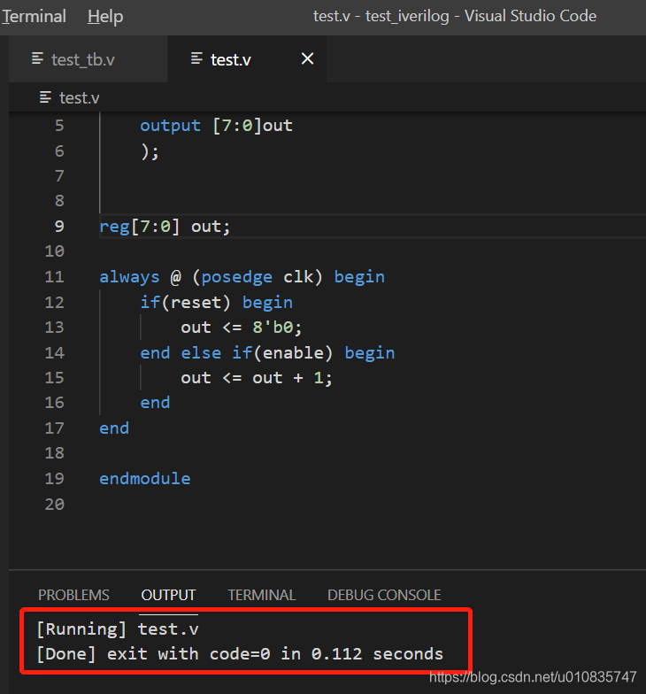
Task: Click the 'end' keyword on line 17
Action: pos(114,428)
